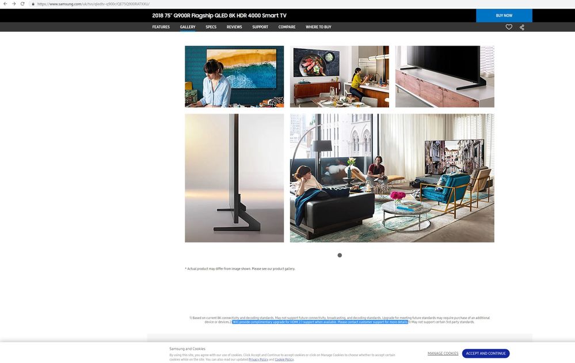Go to the REVIEWS tab
This screenshot has height=363, width=575.
tap(234, 27)
